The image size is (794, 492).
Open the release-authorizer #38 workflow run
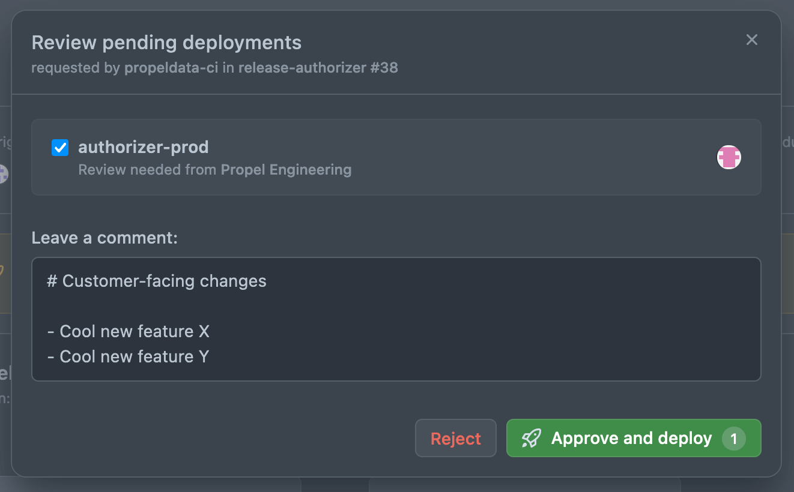pyautogui.click(x=318, y=68)
